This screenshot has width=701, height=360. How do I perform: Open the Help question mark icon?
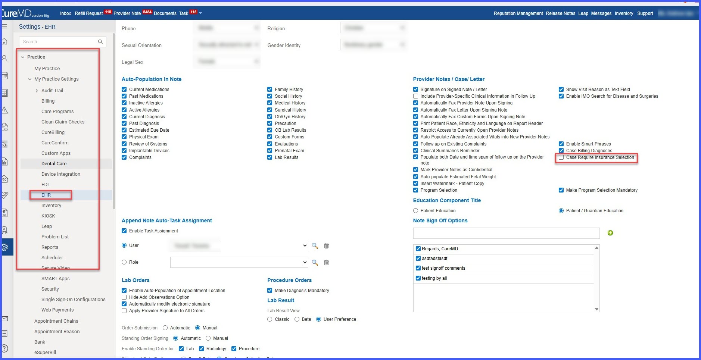(4, 348)
